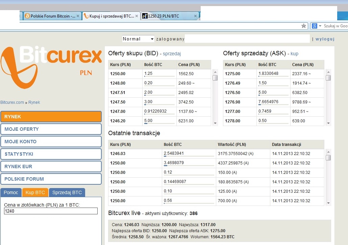Close the Kupuj i sprzedawaj BTC tab
The width and height of the screenshot is (348, 245).
pyautogui.click(x=137, y=16)
